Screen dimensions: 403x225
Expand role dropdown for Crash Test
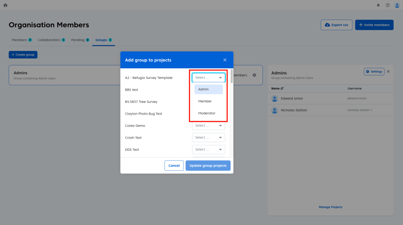209,137
